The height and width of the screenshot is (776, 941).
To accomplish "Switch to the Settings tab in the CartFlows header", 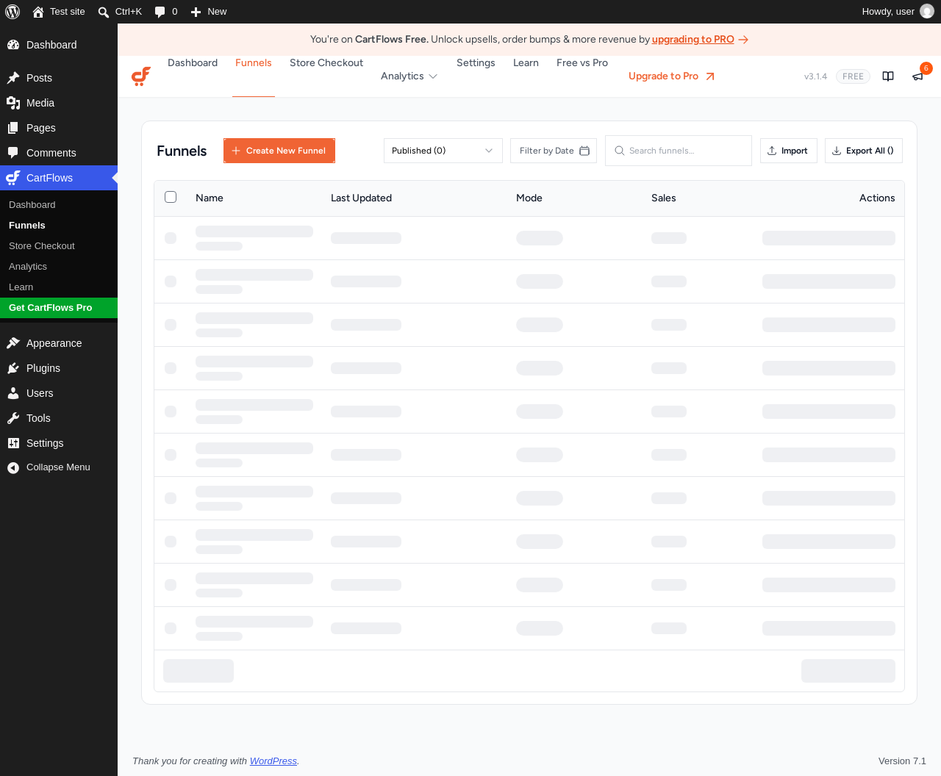I will coord(476,63).
